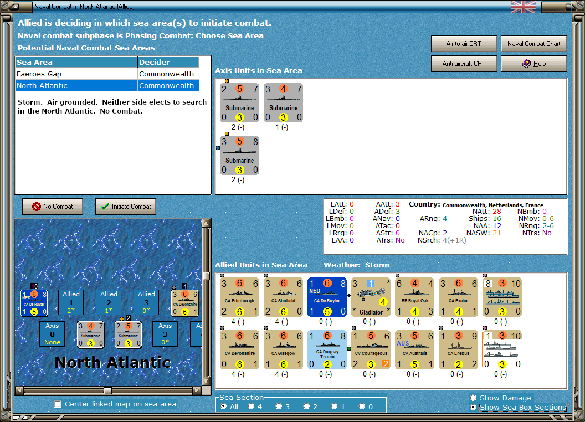Select the convoy counter valued 8-3-10
Viewport: 585px width, 422px height.
[502, 297]
